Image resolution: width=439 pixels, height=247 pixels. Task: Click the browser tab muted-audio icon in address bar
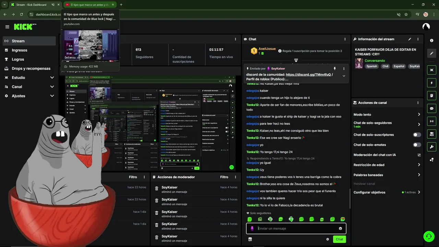(398, 14)
